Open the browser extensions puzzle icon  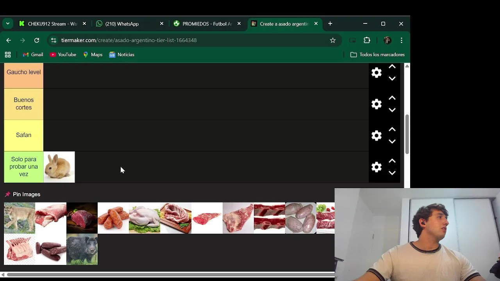[367, 40]
